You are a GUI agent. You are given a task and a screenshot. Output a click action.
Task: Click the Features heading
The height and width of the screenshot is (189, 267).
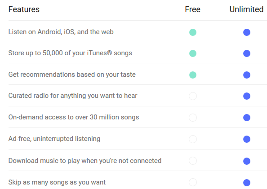click(24, 9)
